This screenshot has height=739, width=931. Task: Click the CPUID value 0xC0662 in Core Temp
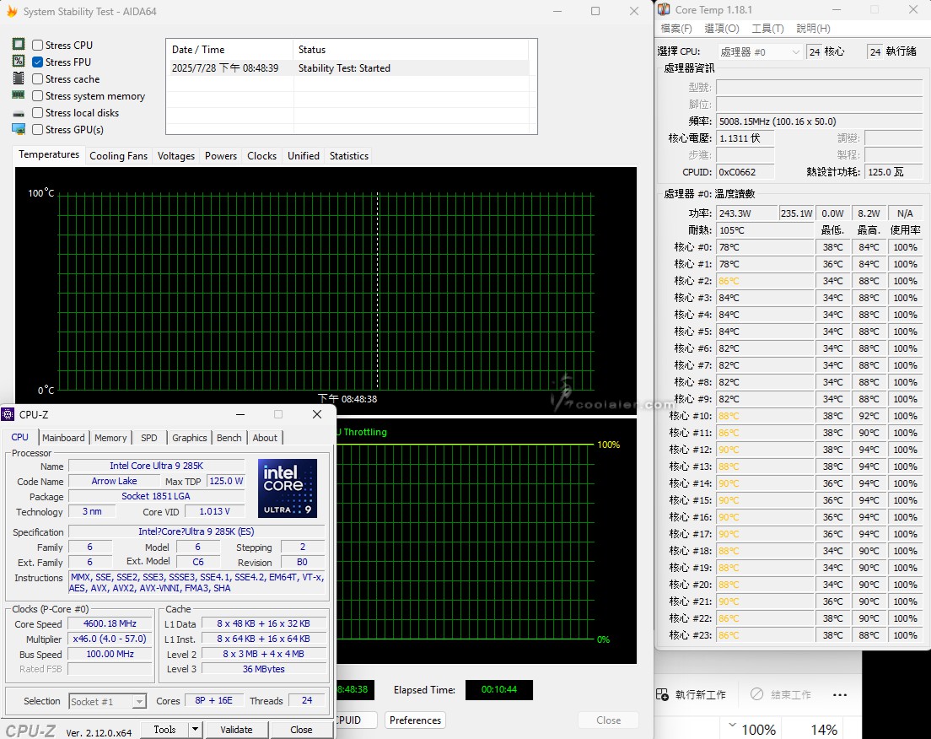coord(745,172)
